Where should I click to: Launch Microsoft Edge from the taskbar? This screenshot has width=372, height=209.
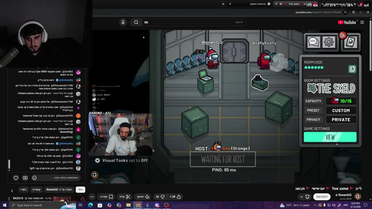(90, 205)
